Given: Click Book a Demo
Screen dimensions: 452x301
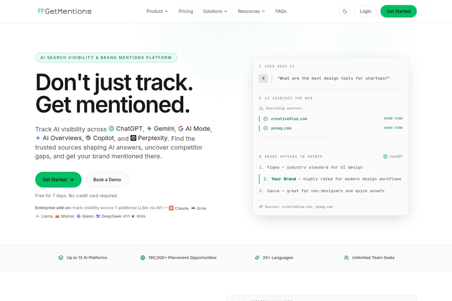Looking at the screenshot, I should (107, 180).
